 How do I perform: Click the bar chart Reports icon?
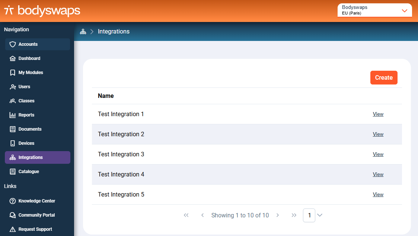(13, 115)
